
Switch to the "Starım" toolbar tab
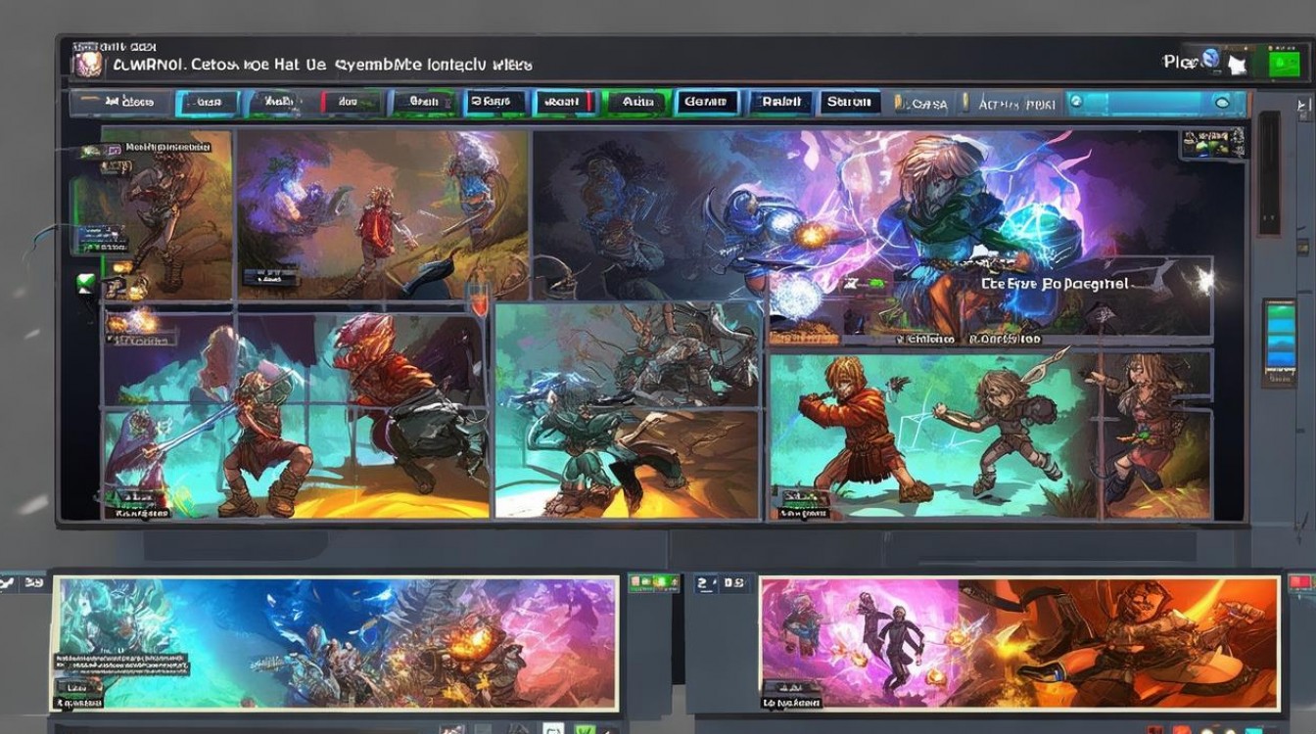pos(850,102)
